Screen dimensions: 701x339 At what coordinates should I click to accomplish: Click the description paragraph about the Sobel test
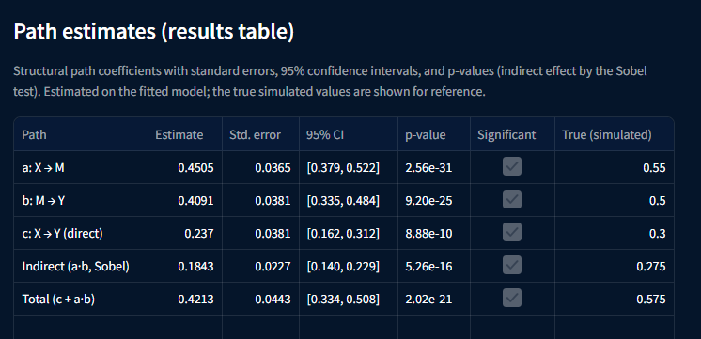(x=331, y=82)
